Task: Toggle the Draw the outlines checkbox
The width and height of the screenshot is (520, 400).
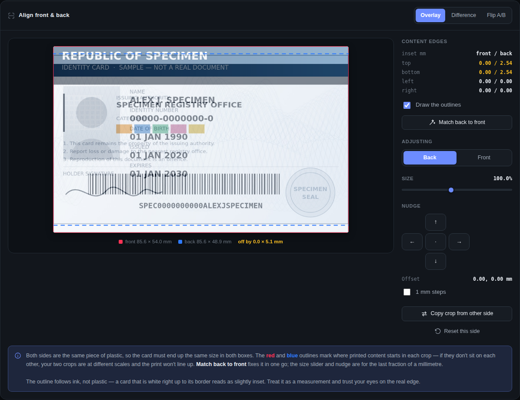Action: [x=407, y=105]
